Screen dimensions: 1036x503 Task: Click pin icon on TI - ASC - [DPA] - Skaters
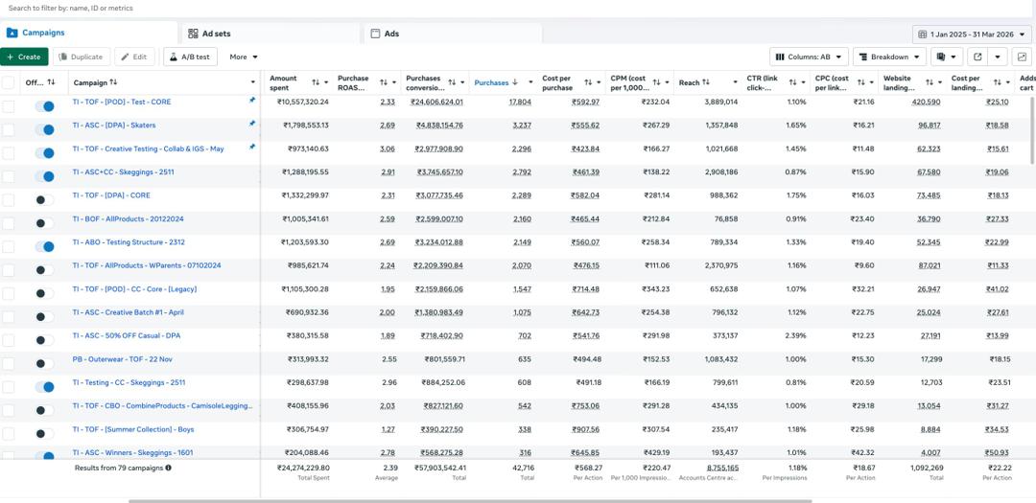[252, 124]
